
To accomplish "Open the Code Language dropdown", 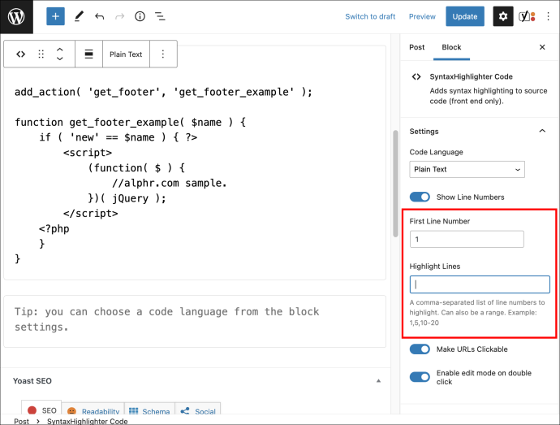I will [467, 169].
